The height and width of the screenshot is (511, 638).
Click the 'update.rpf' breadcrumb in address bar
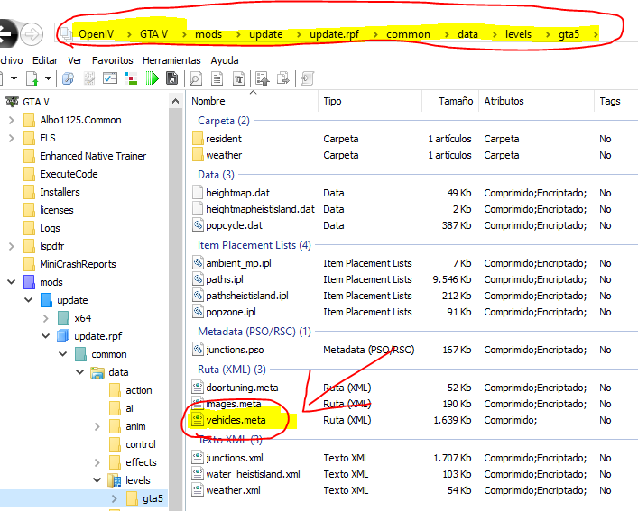[334, 34]
